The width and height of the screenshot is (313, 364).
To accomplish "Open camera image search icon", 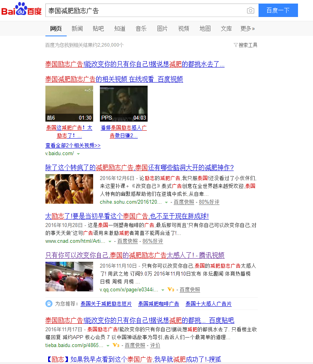I will pyautogui.click(x=251, y=10).
